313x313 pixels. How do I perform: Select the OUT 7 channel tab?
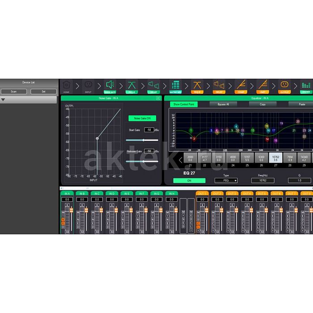[292, 194]
